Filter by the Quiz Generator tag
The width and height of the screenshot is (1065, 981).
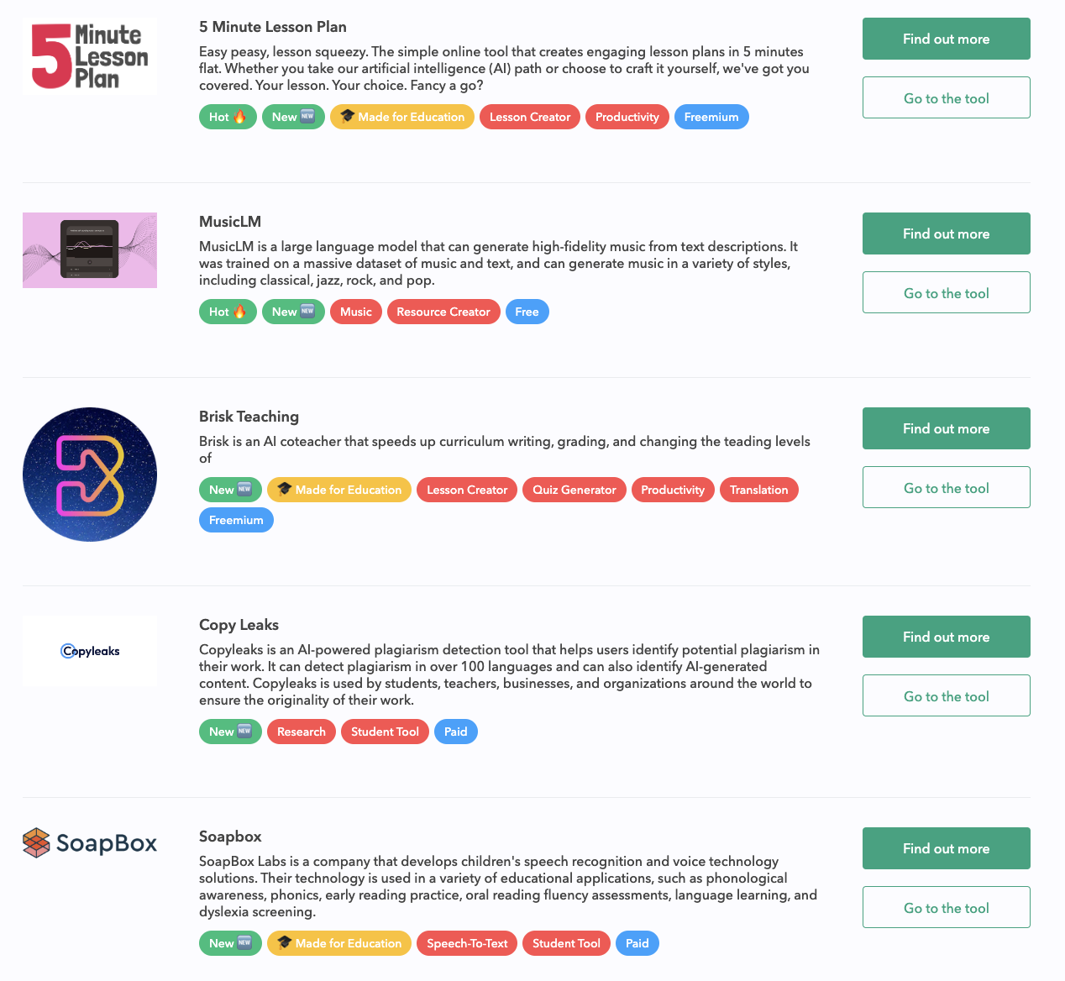[574, 490]
